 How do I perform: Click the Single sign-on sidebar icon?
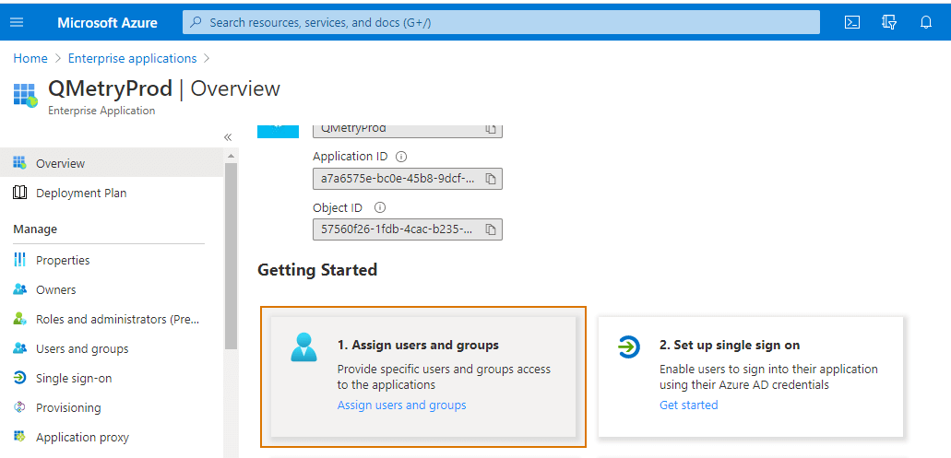[x=20, y=378]
